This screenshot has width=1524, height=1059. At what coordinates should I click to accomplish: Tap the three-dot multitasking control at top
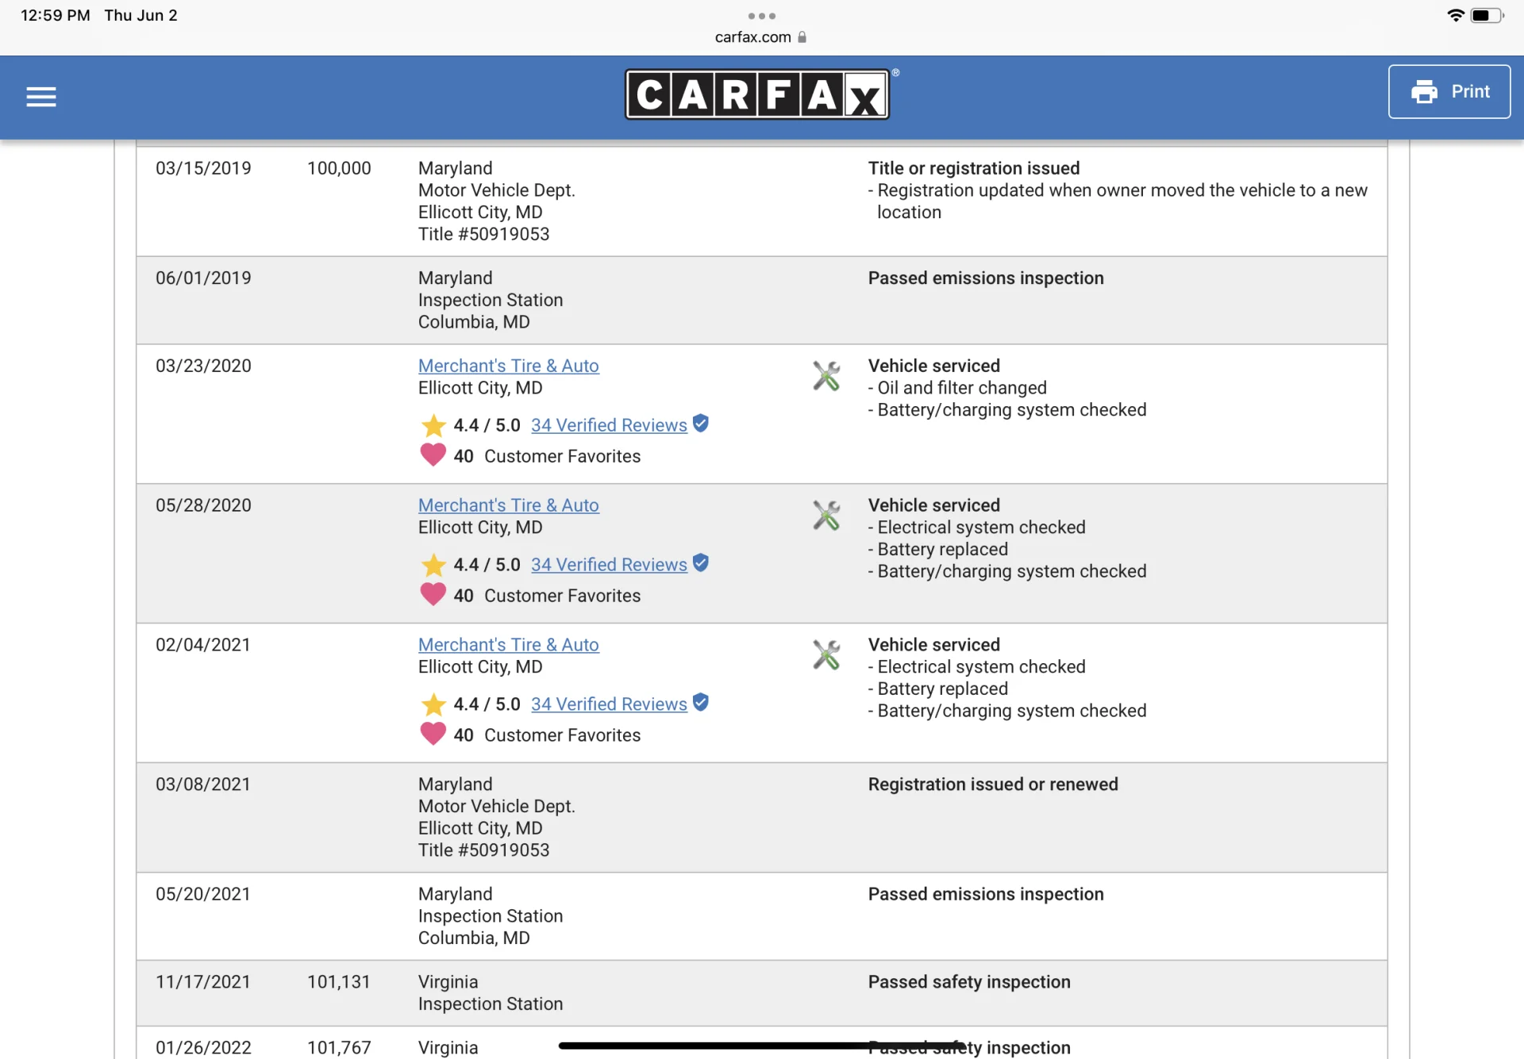[x=761, y=16]
